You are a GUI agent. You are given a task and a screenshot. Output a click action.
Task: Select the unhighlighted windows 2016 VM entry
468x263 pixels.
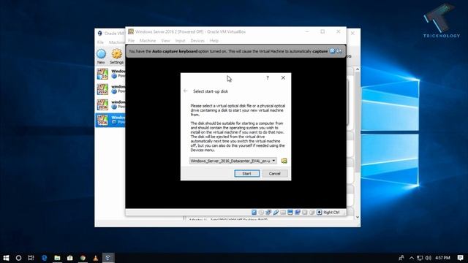pyautogui.click(x=110, y=104)
